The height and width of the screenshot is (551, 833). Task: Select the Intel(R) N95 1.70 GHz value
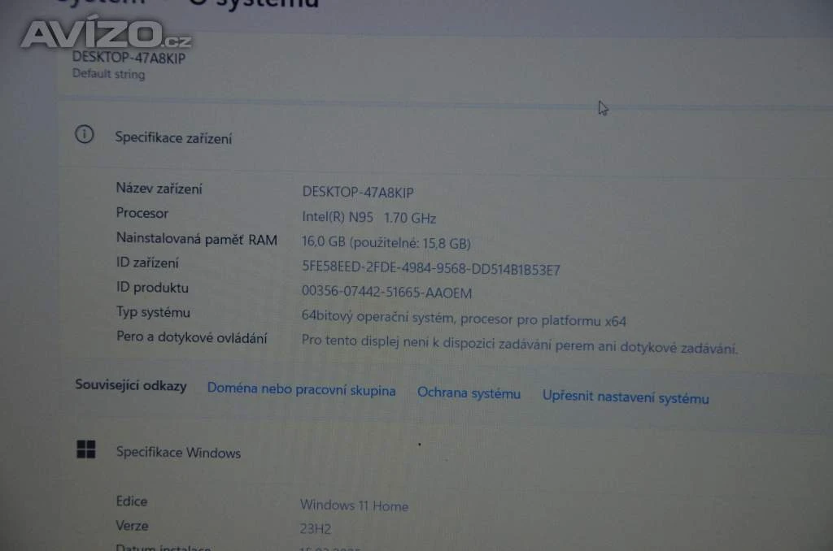click(x=369, y=218)
